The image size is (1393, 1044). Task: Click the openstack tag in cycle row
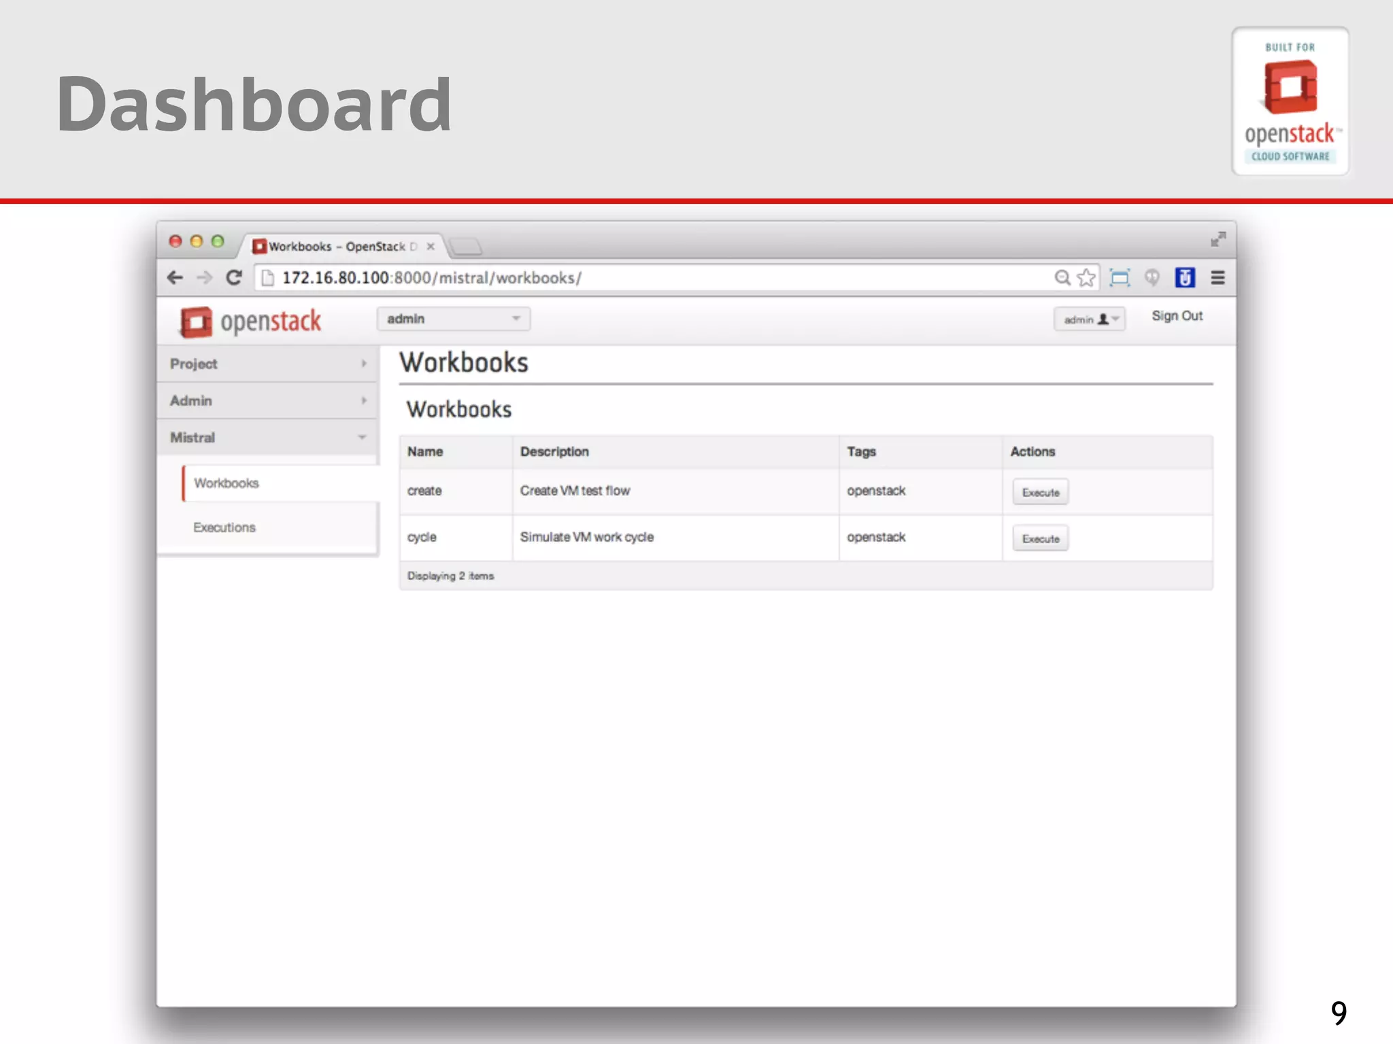(x=876, y=537)
